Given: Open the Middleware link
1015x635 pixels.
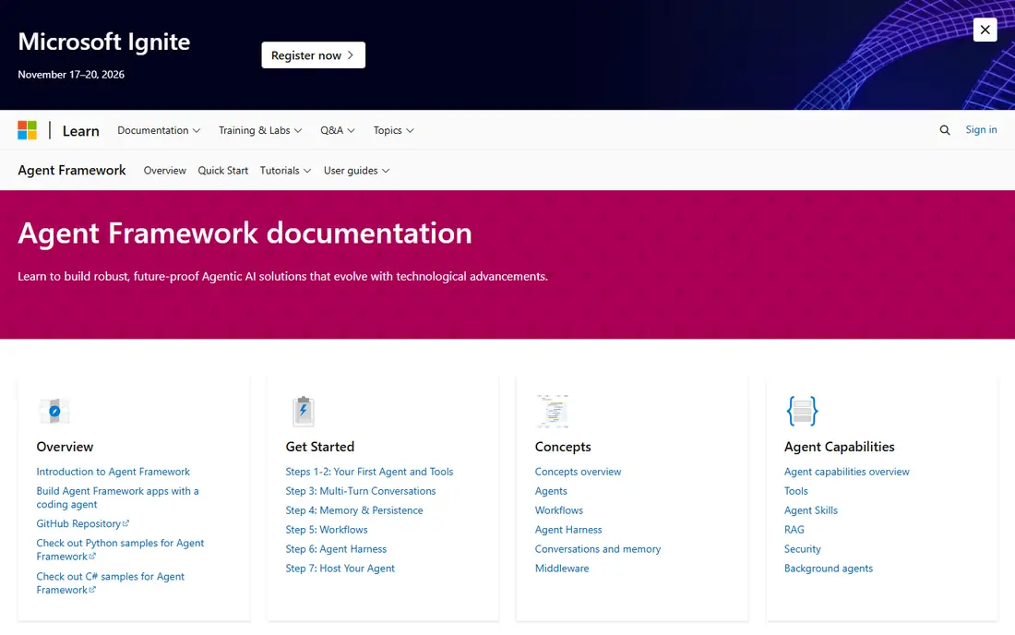Looking at the screenshot, I should pyautogui.click(x=562, y=569).
